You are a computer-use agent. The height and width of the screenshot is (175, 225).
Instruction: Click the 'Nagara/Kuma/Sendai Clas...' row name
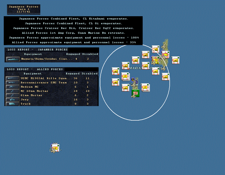coord(47,59)
